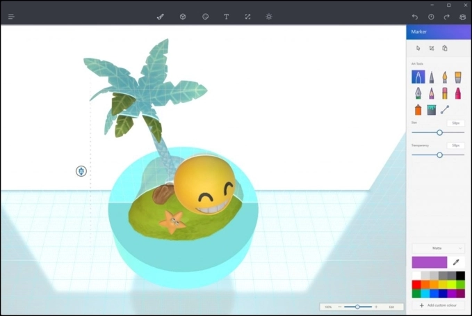Pick the yellow colour swatch

[443, 285]
